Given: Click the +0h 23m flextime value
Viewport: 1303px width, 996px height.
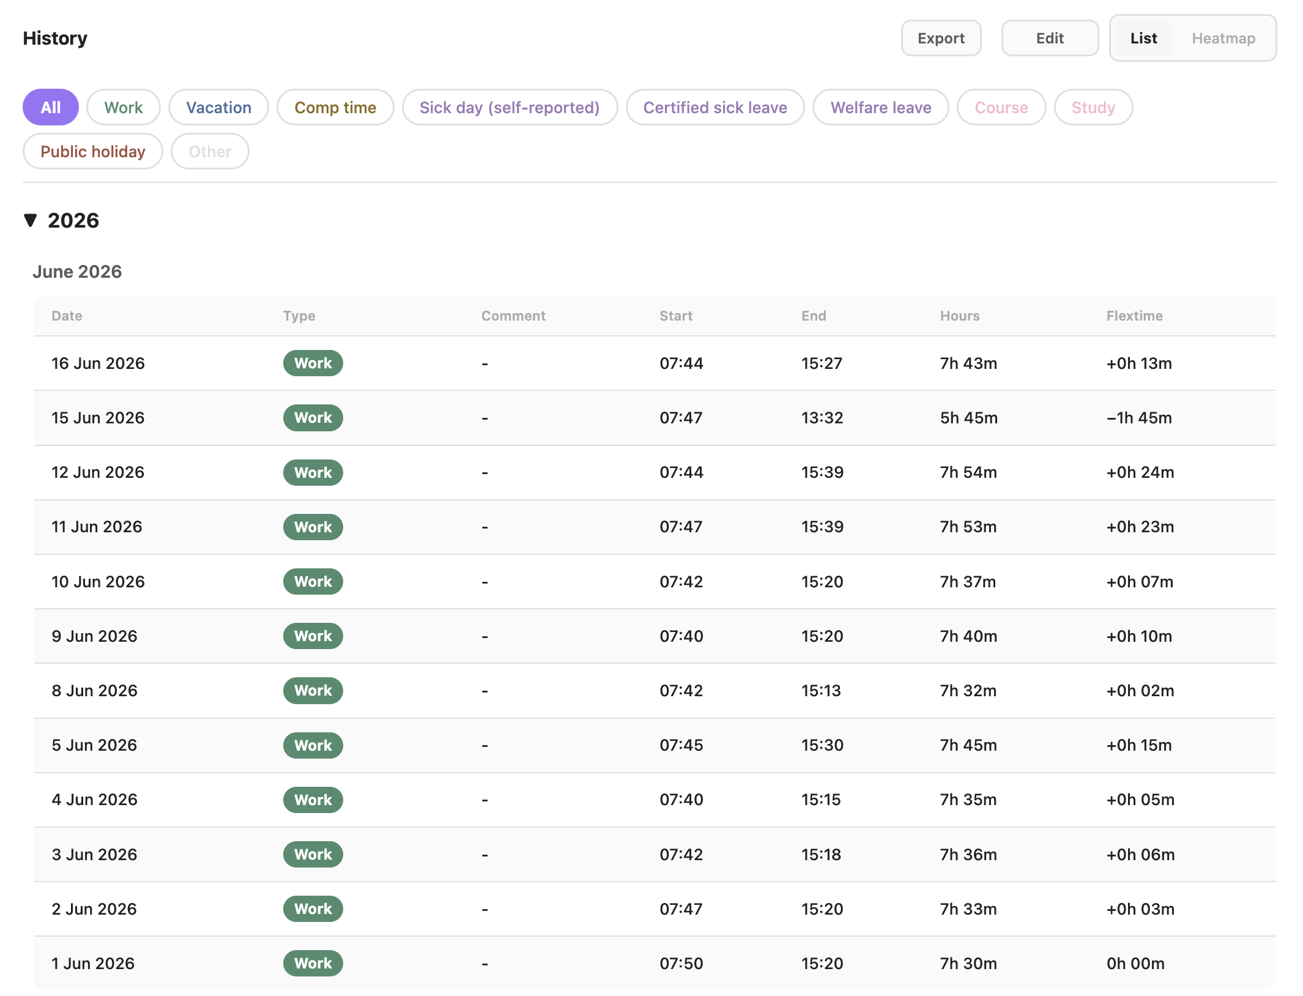Looking at the screenshot, I should [x=1140, y=527].
